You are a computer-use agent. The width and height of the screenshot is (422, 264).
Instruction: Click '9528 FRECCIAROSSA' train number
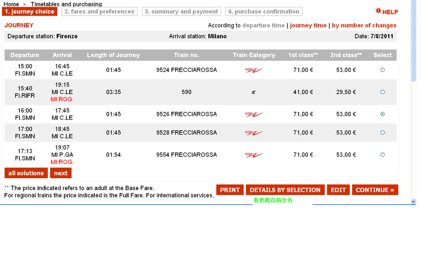[187, 133]
